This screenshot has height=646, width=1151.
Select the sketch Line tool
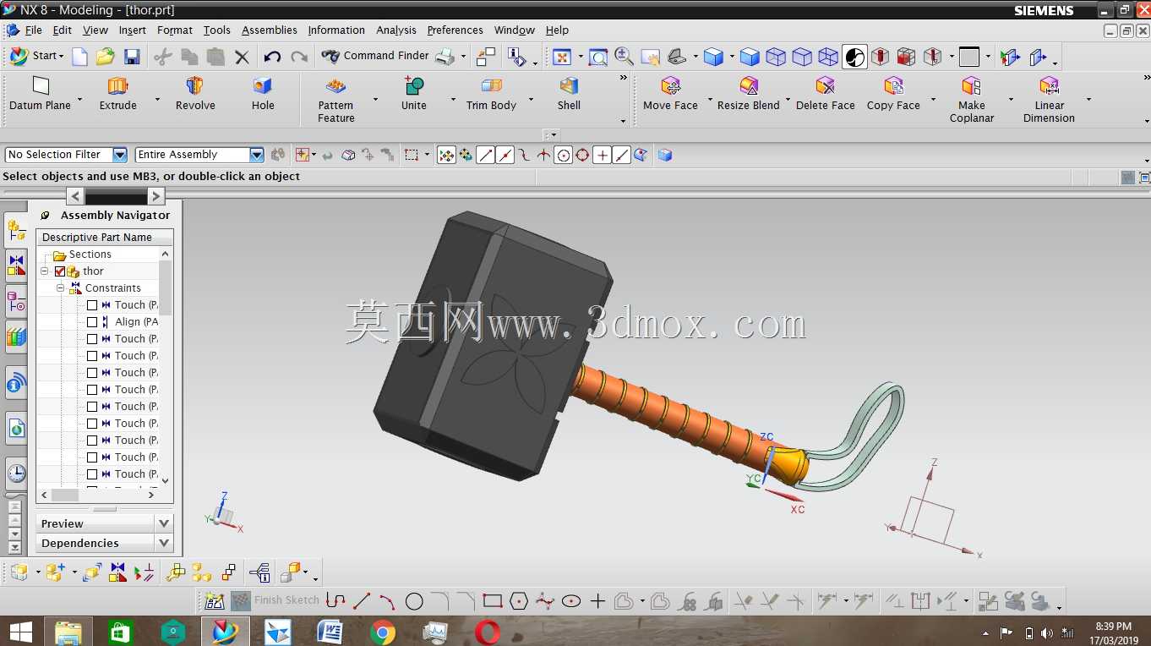point(362,601)
